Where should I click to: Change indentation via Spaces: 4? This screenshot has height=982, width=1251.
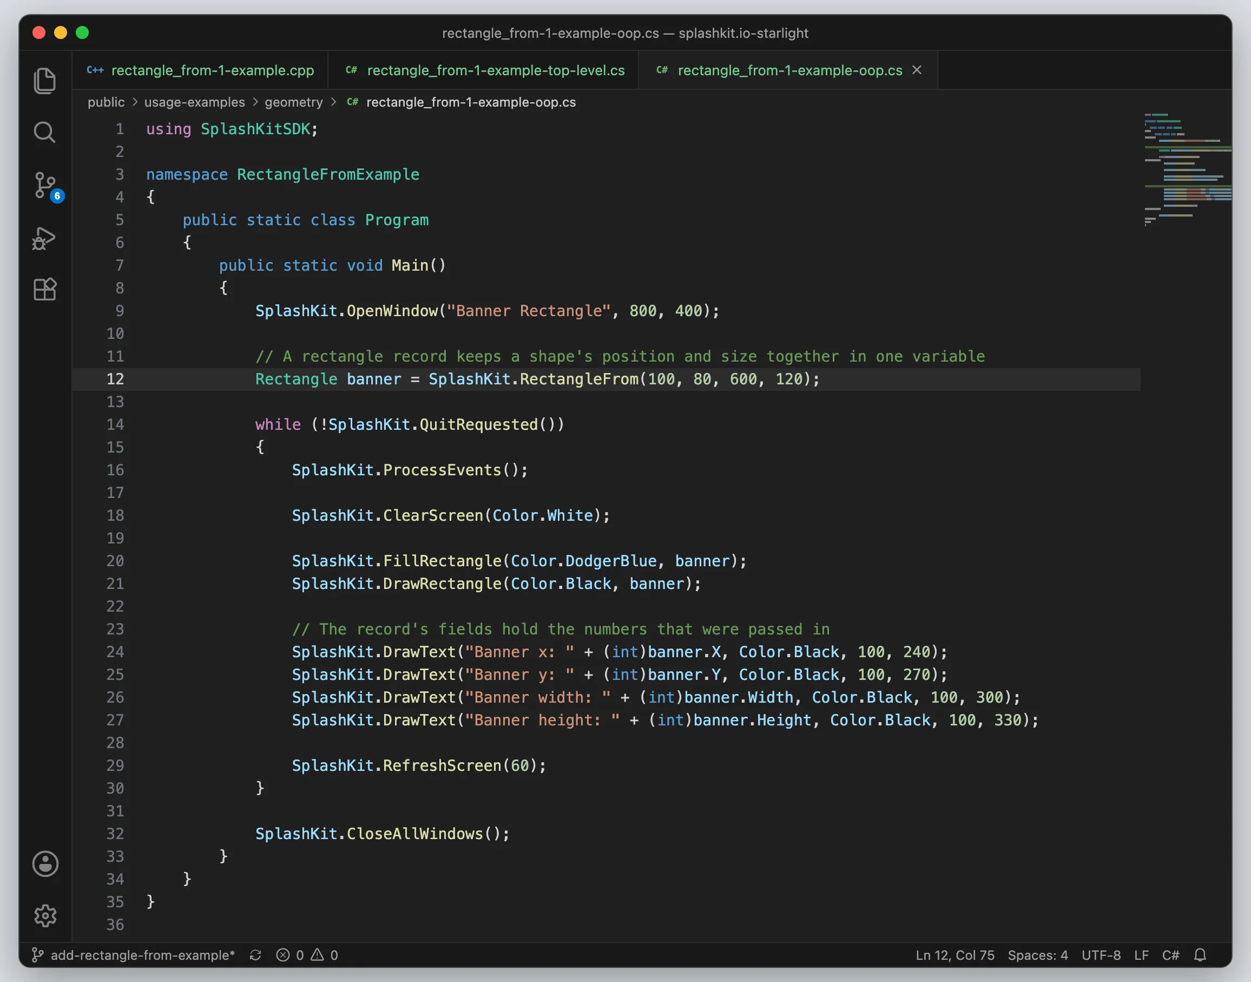tap(1038, 955)
